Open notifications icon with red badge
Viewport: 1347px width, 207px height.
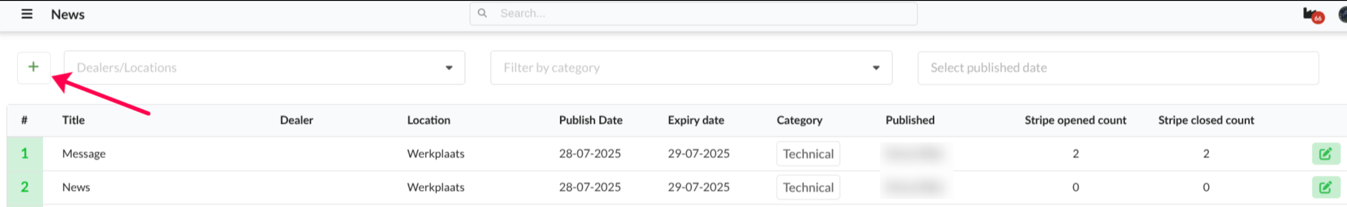click(x=1312, y=15)
